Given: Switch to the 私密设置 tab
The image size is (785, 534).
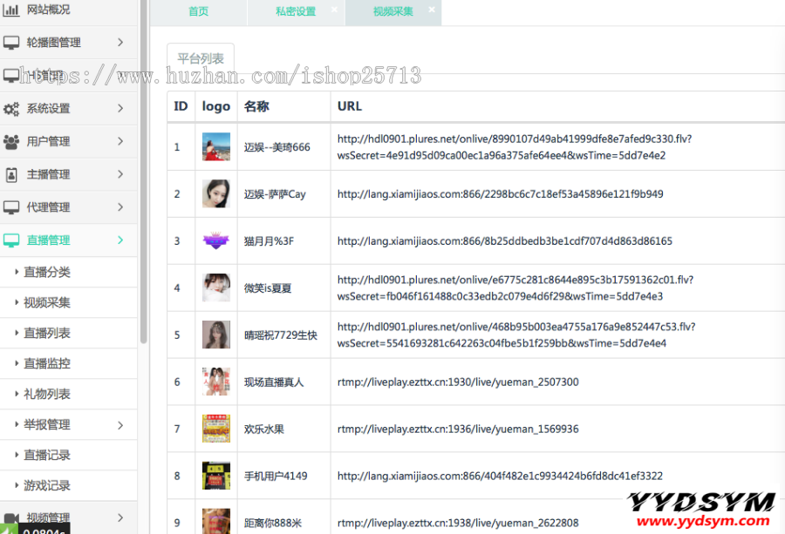Looking at the screenshot, I should tap(296, 12).
